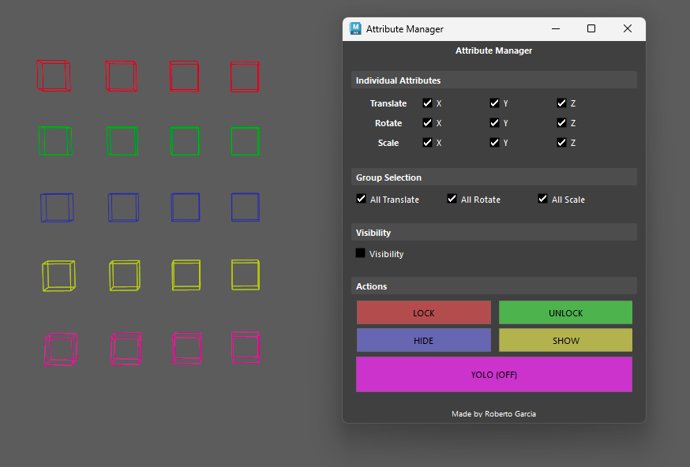Select the last red wireframe cube

(245, 77)
